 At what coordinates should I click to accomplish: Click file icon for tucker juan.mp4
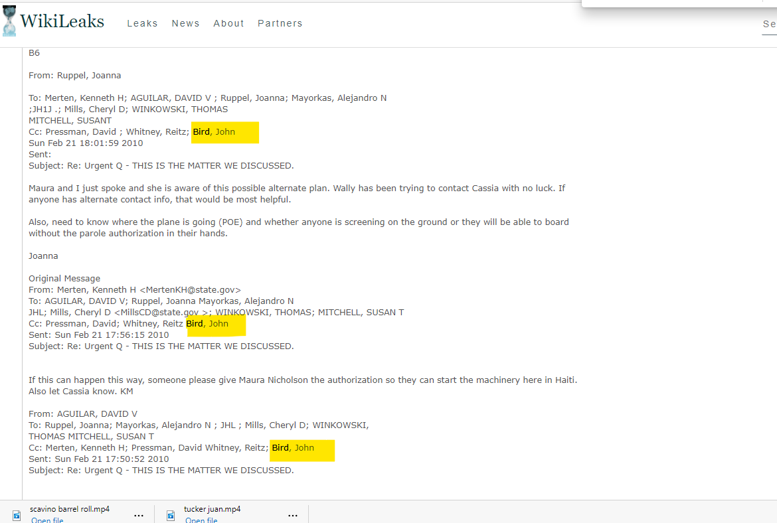point(171,516)
